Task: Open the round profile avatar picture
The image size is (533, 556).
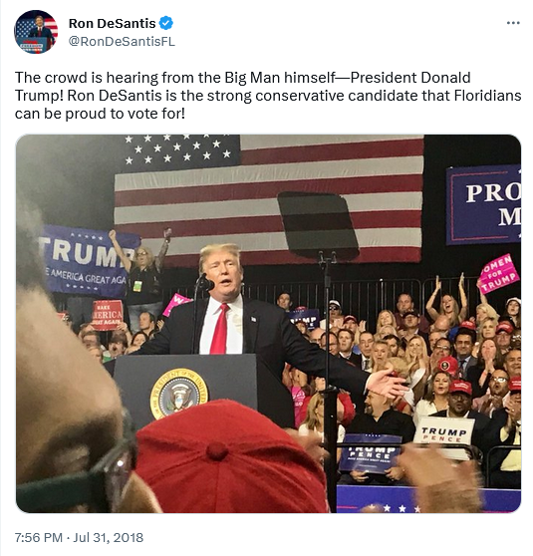Action: pyautogui.click(x=36, y=32)
